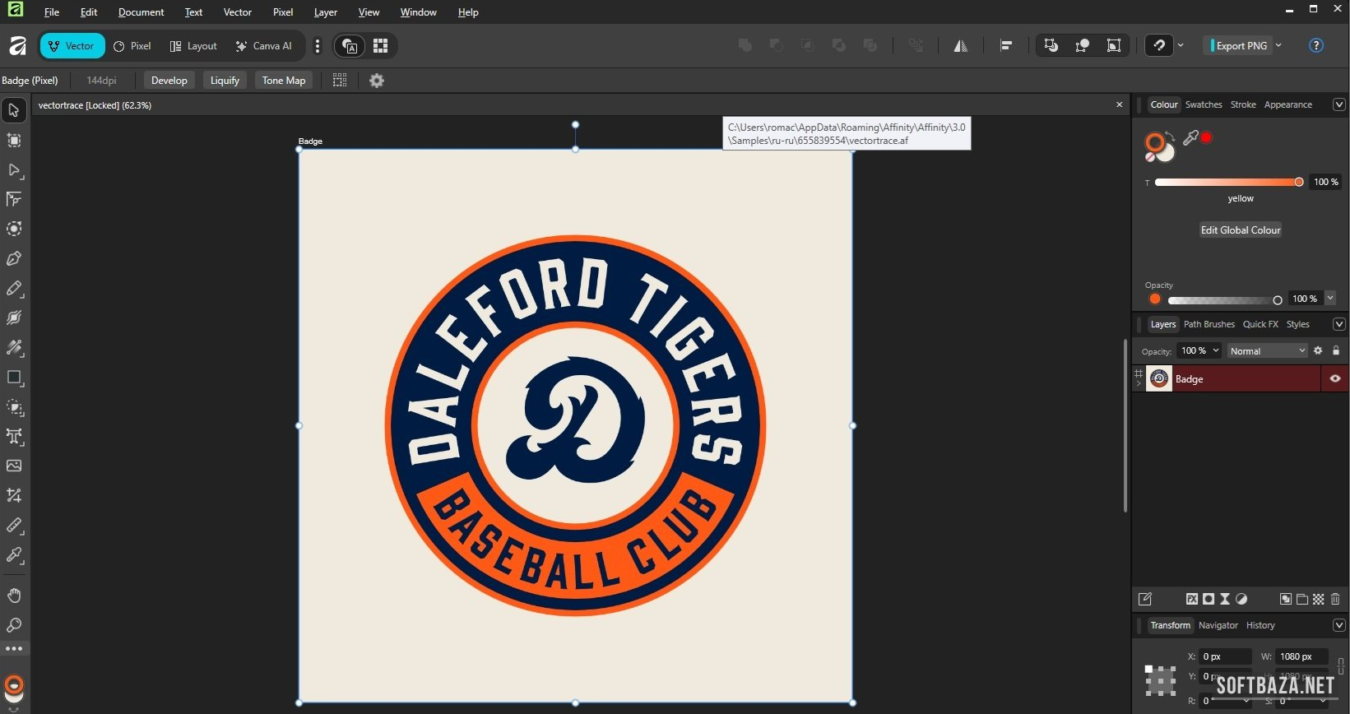Click the Flip Horizontal icon
Screen dimensions: 1350x714
[960, 46]
